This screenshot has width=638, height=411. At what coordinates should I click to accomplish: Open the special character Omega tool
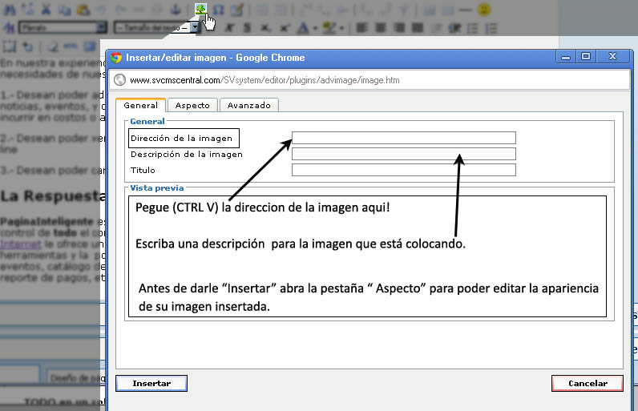219,10
